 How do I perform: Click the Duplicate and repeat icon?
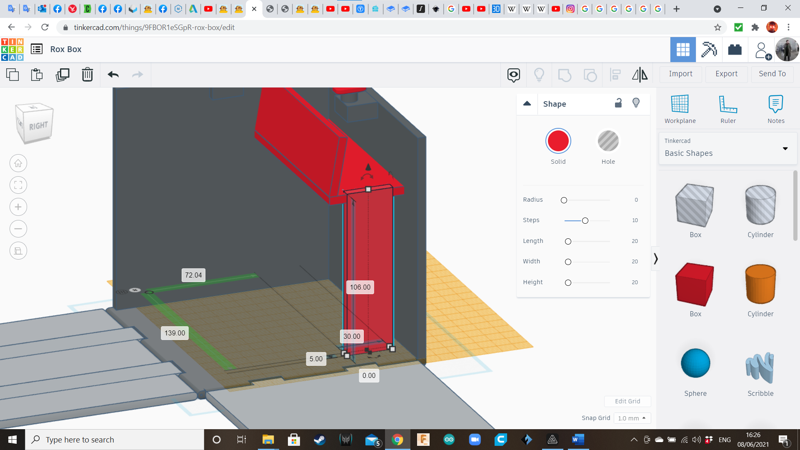(x=62, y=75)
